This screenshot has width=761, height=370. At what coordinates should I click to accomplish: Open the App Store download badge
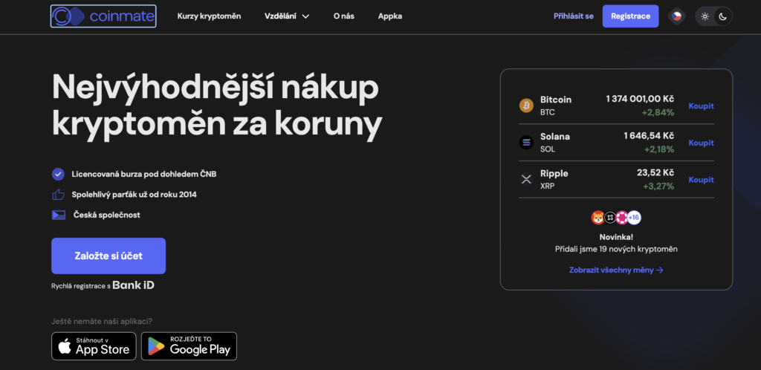(94, 346)
